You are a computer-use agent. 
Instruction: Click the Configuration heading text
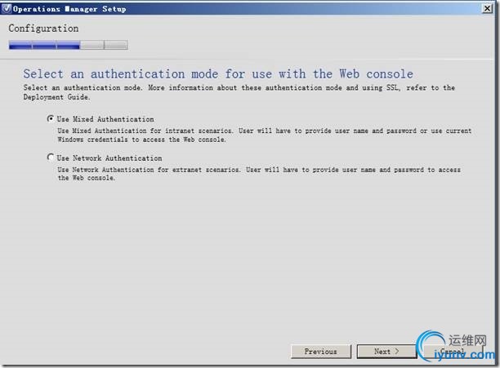[43, 29]
